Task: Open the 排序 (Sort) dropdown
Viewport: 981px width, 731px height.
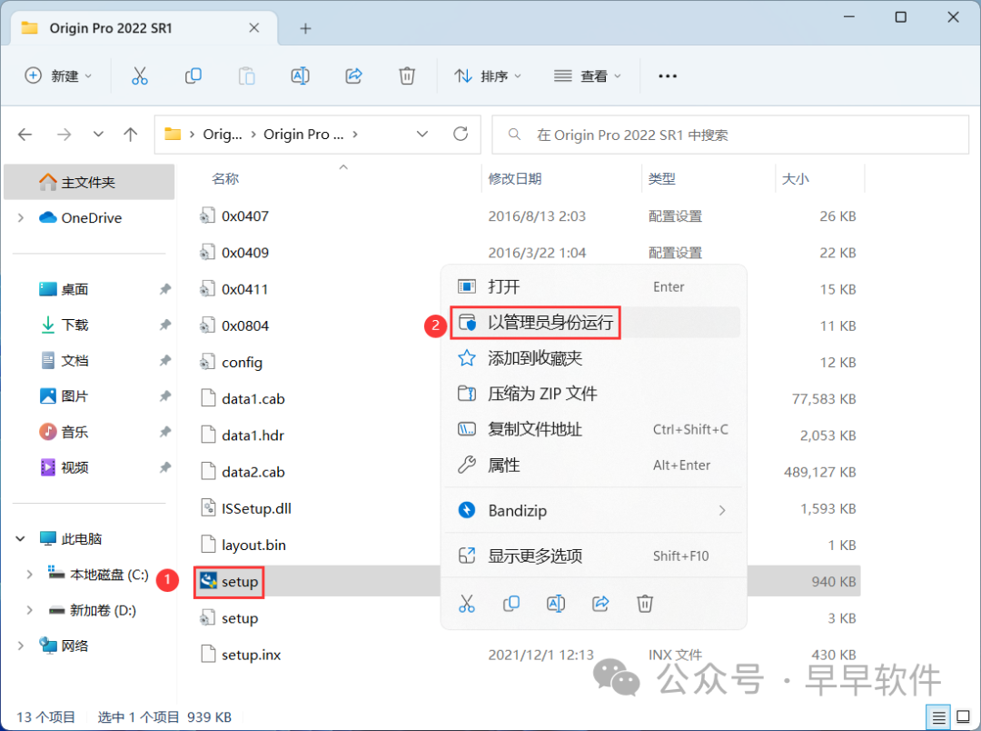Action: [x=488, y=76]
